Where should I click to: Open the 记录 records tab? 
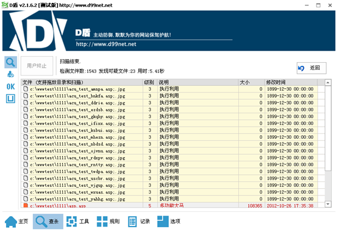click(x=139, y=222)
